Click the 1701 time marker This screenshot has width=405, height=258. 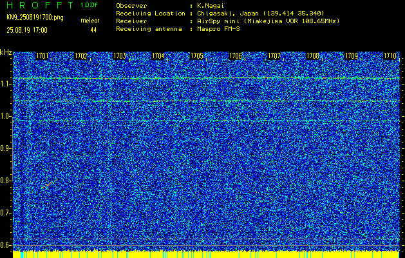coord(42,55)
